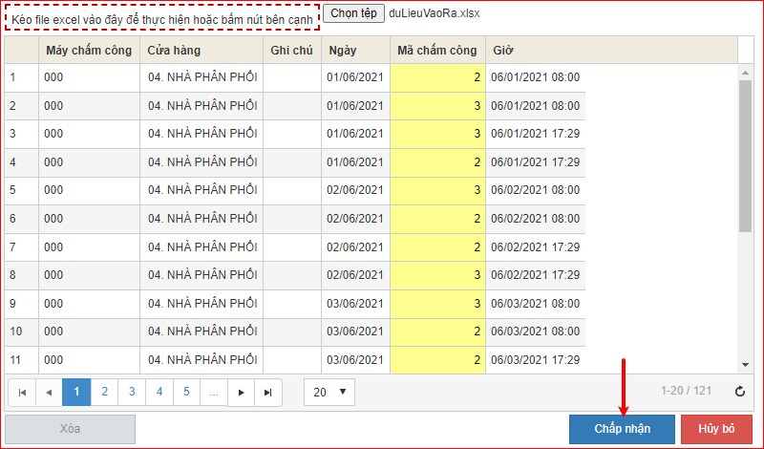Viewport: 764px width, 449px height.
Task: Click Ngày cell in row 2
Action: (355, 106)
